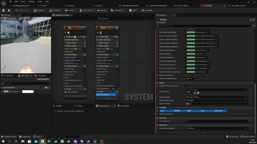Open Fire emitter Properties
Viewport: 257px width, 144px height.
tap(69, 37)
